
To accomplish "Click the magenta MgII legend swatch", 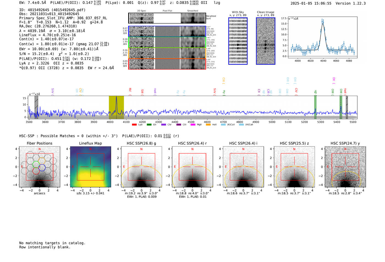I will [x=194, y=125].
